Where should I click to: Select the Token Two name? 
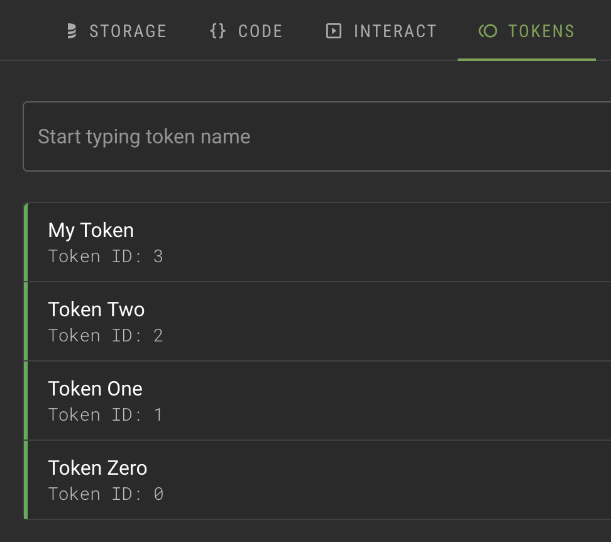click(x=96, y=309)
